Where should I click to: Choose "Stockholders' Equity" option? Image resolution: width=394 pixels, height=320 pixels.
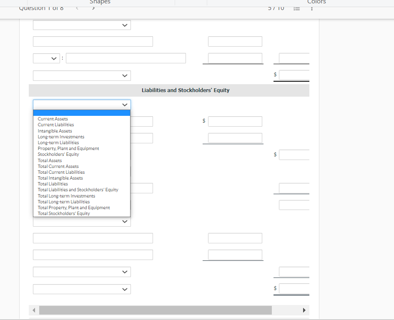[58, 154]
